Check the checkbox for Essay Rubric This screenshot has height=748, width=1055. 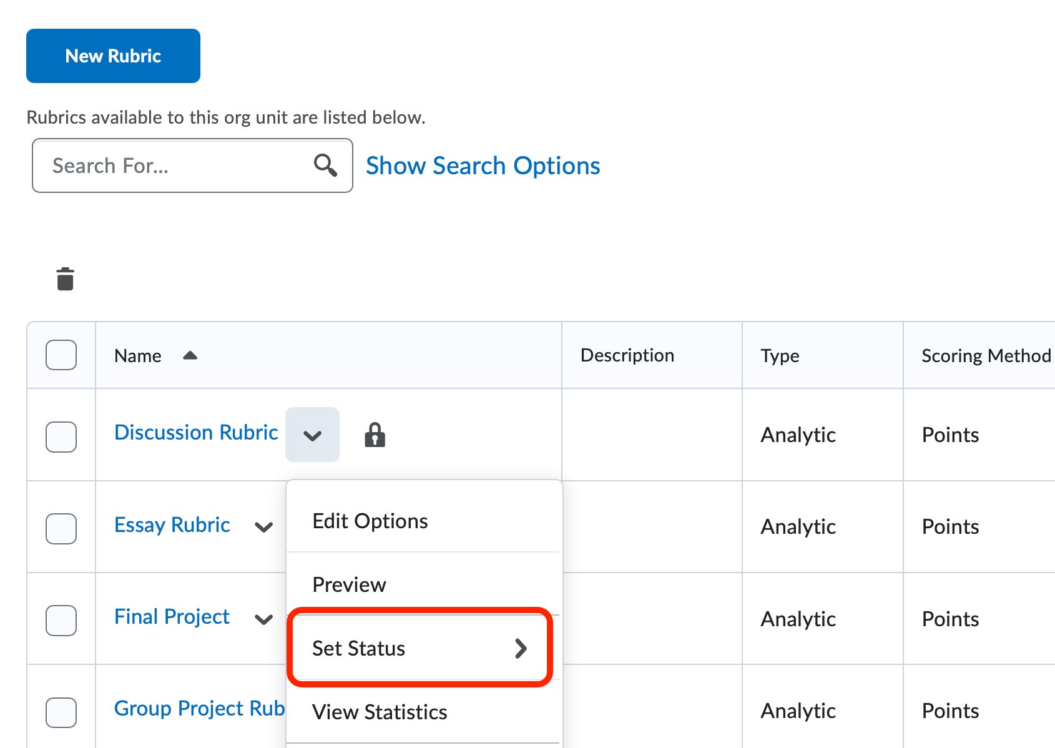click(61, 529)
